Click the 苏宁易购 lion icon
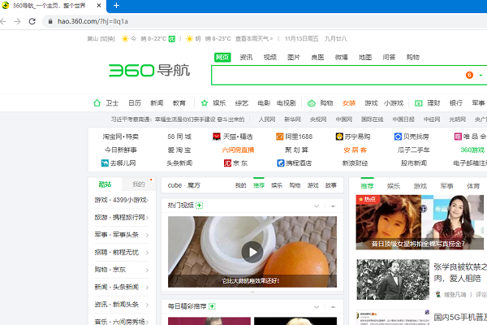The height and width of the screenshot is (325, 487). [x=339, y=136]
